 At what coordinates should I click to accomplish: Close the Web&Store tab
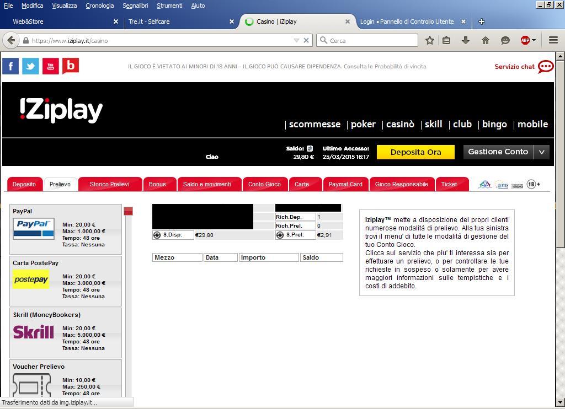pyautogui.click(x=116, y=21)
